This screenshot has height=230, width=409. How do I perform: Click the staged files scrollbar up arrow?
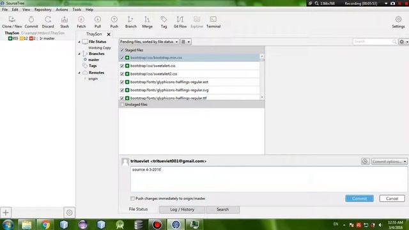point(262,56)
